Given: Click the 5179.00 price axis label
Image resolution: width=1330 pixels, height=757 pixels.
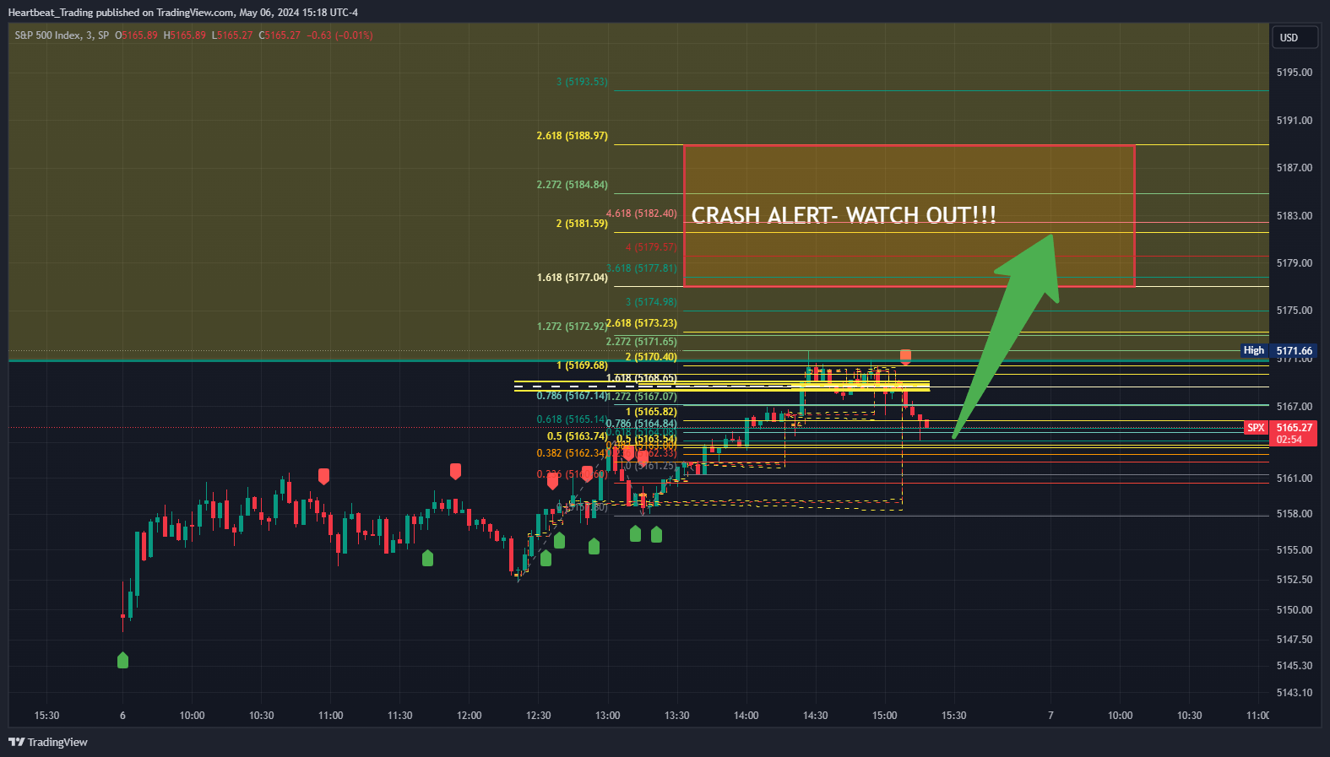Looking at the screenshot, I should (x=1295, y=263).
